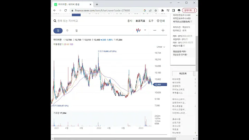Open 쿠쿠홈시스 in recent list
The image size is (249, 140).
pos(177,93)
